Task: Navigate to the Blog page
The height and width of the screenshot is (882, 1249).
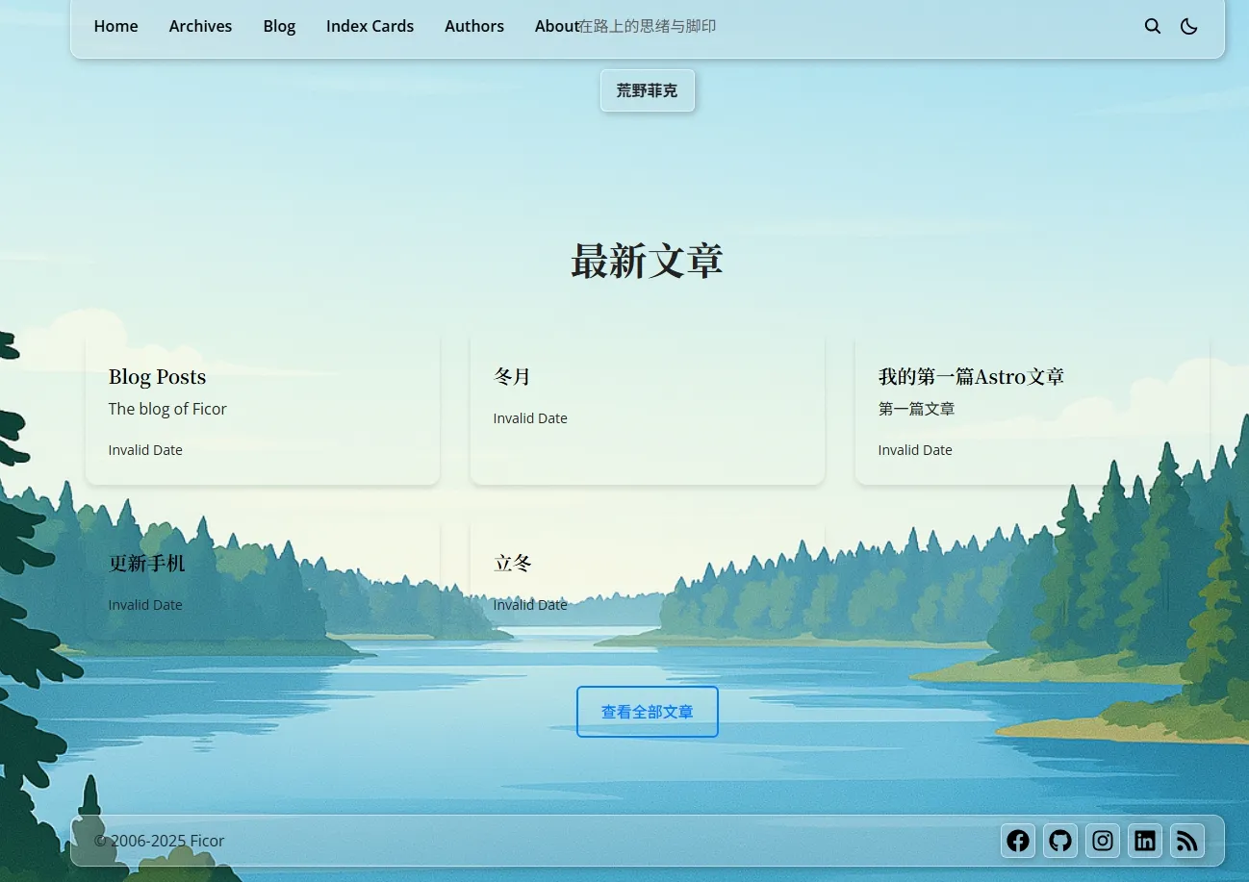Action: [x=279, y=26]
